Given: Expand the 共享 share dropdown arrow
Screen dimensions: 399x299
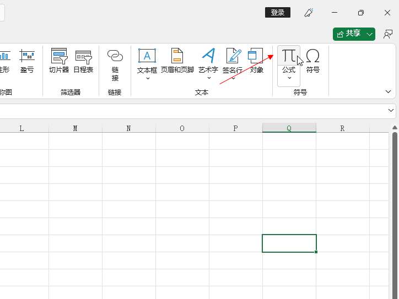Looking at the screenshot, I should point(370,34).
